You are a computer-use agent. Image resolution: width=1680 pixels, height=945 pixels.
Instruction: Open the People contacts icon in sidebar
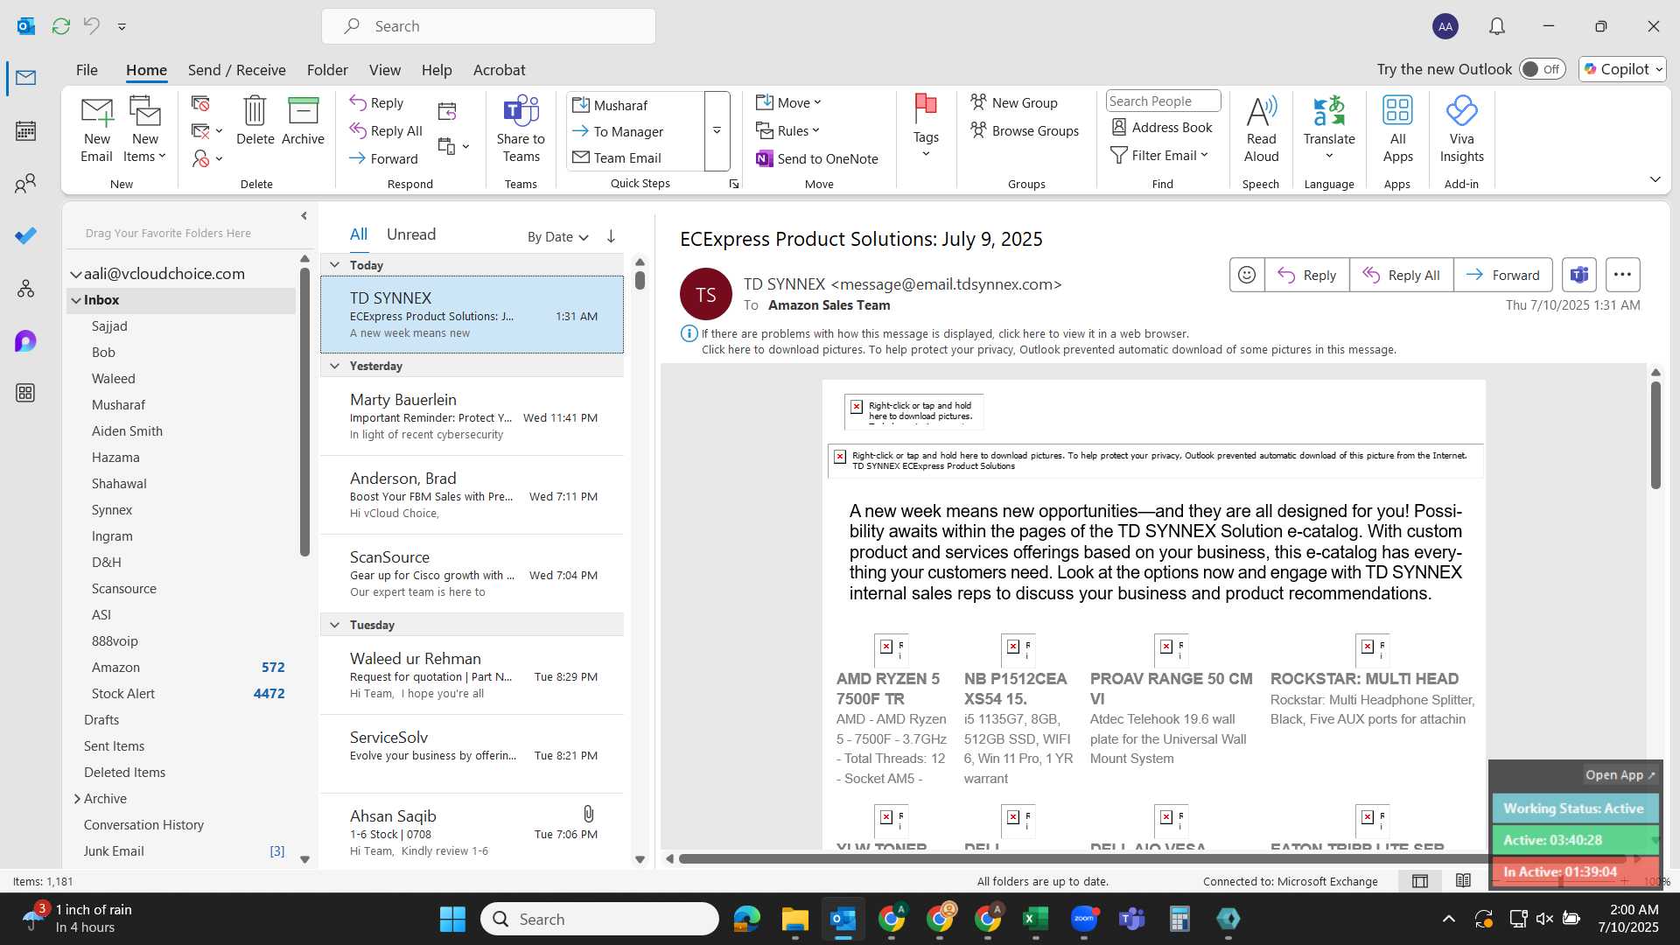(25, 184)
